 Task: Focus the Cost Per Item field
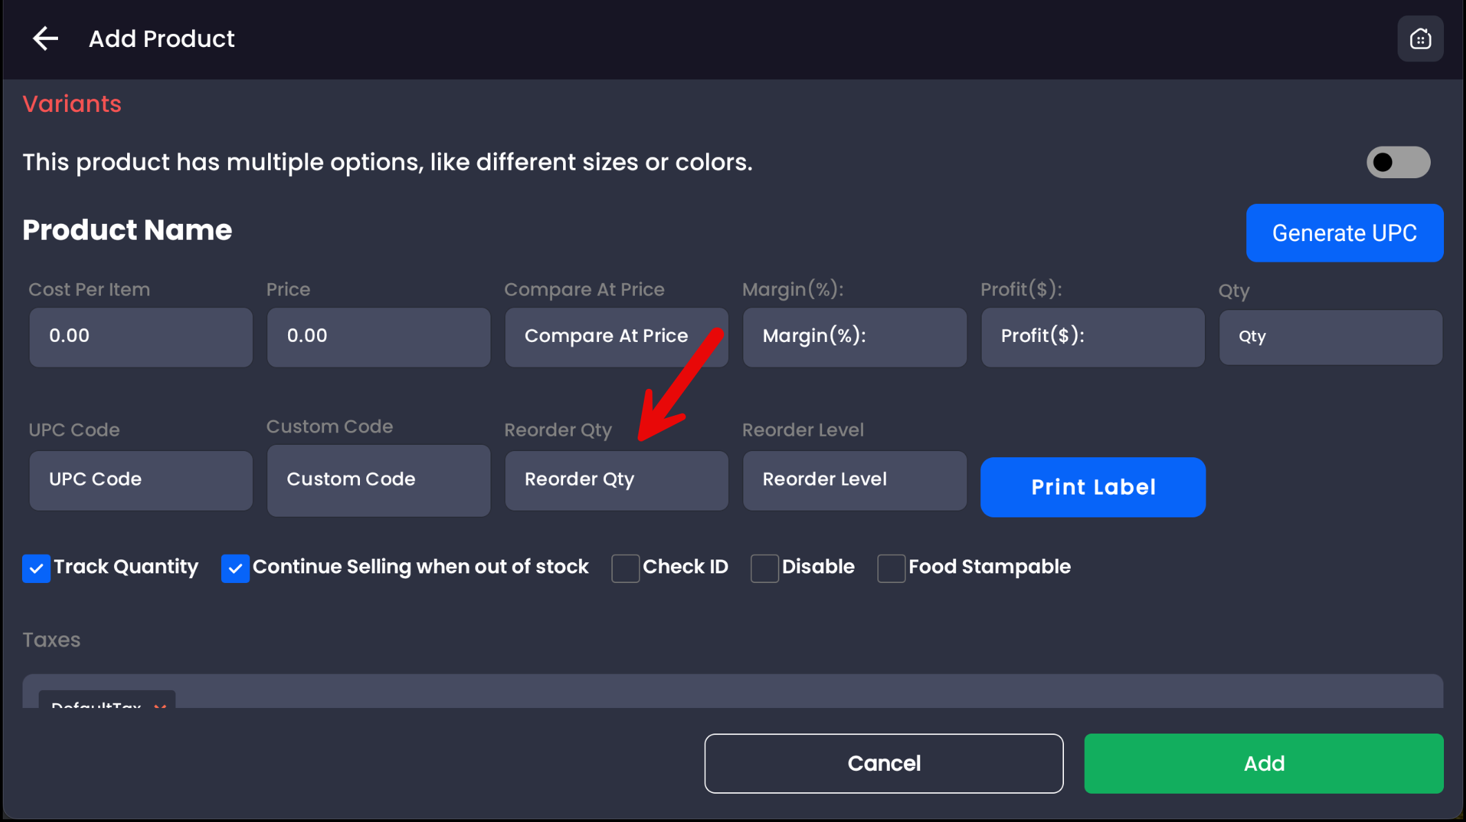point(141,336)
